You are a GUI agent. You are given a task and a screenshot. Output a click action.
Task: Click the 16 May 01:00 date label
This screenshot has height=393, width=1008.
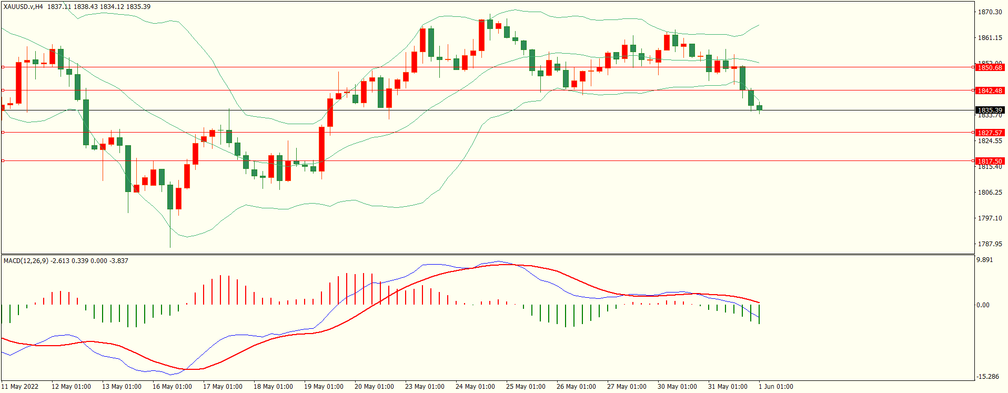point(172,387)
